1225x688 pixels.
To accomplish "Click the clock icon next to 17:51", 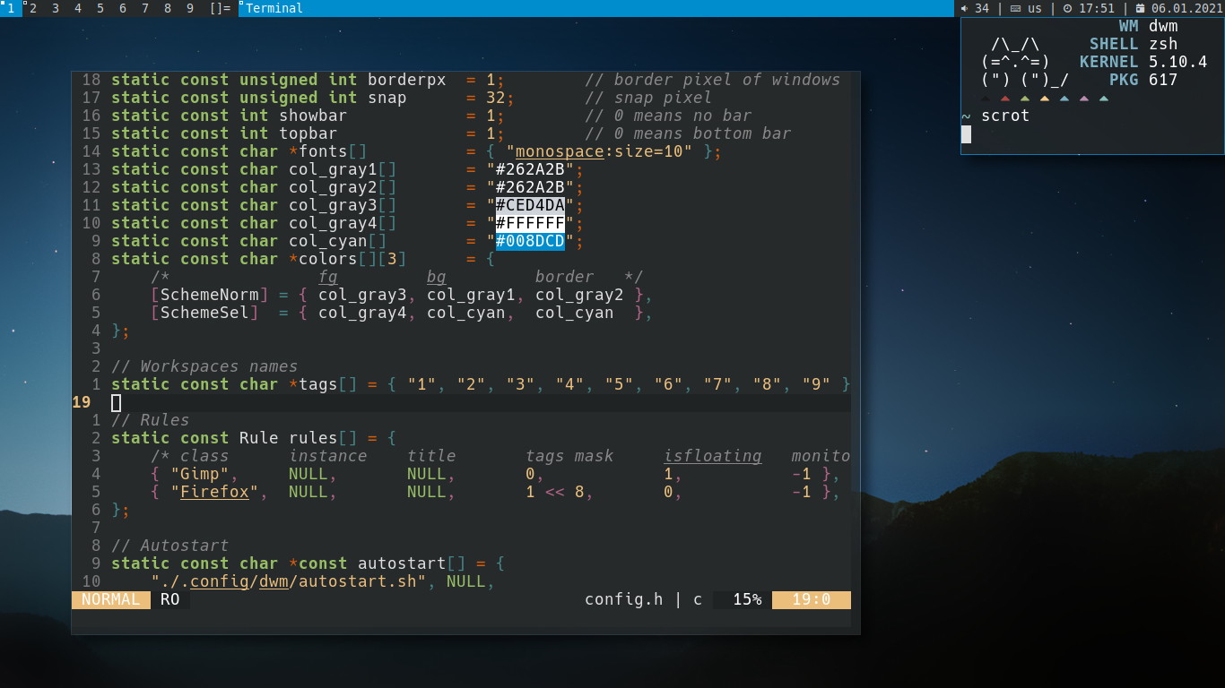I will click(1067, 8).
